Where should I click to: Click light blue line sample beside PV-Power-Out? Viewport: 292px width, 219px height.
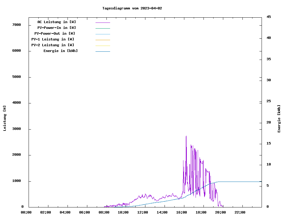click(103, 34)
